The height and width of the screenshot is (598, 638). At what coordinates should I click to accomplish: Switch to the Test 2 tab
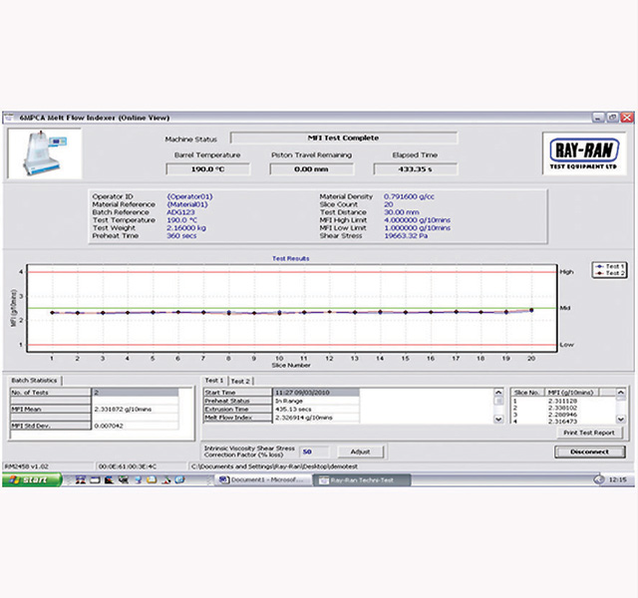240,381
